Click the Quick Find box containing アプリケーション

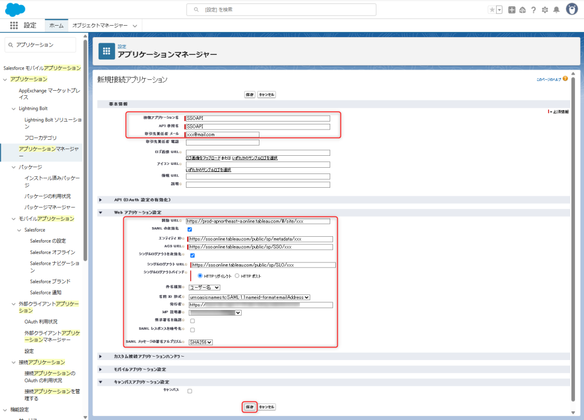tap(40, 45)
